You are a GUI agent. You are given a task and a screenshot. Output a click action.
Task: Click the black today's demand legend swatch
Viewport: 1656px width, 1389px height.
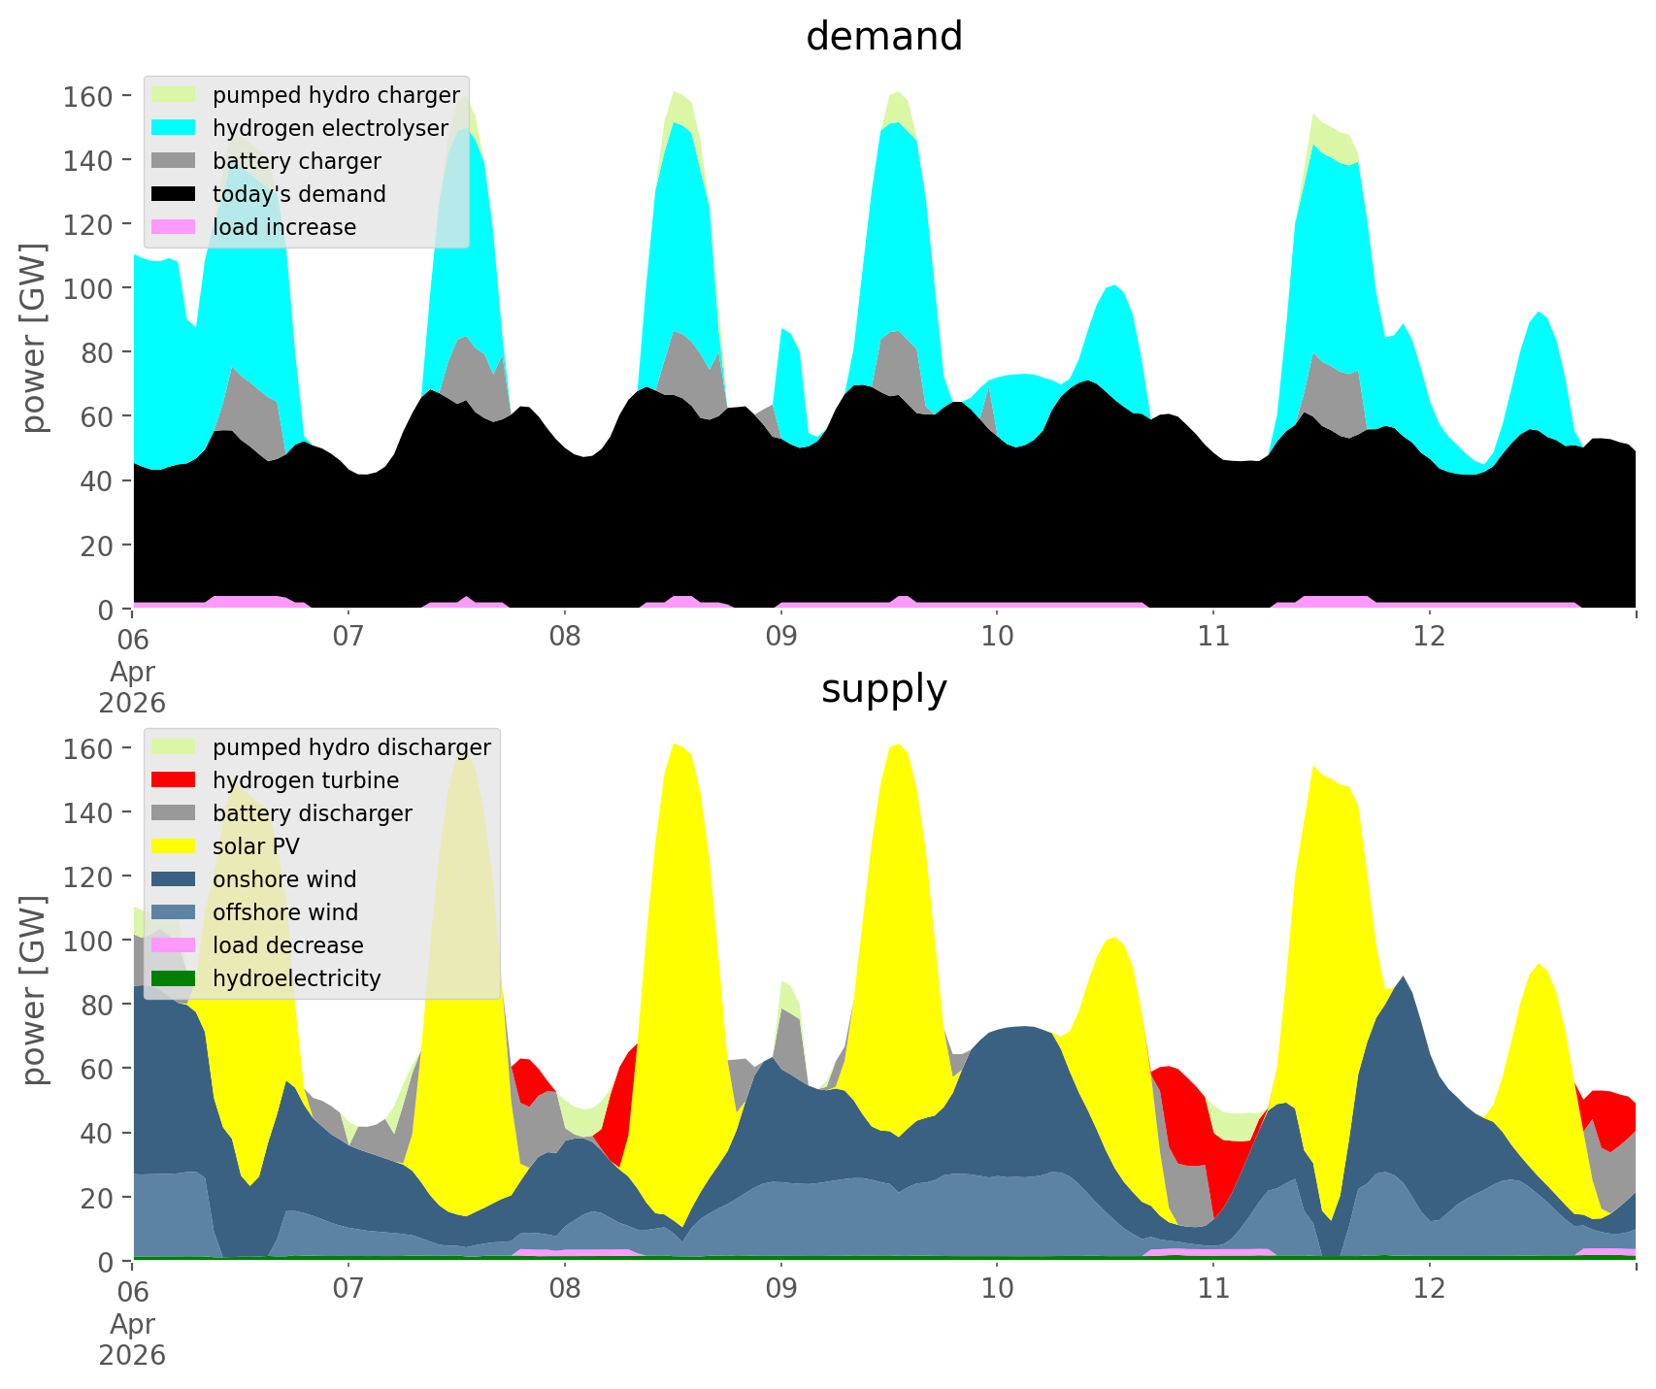(x=175, y=194)
